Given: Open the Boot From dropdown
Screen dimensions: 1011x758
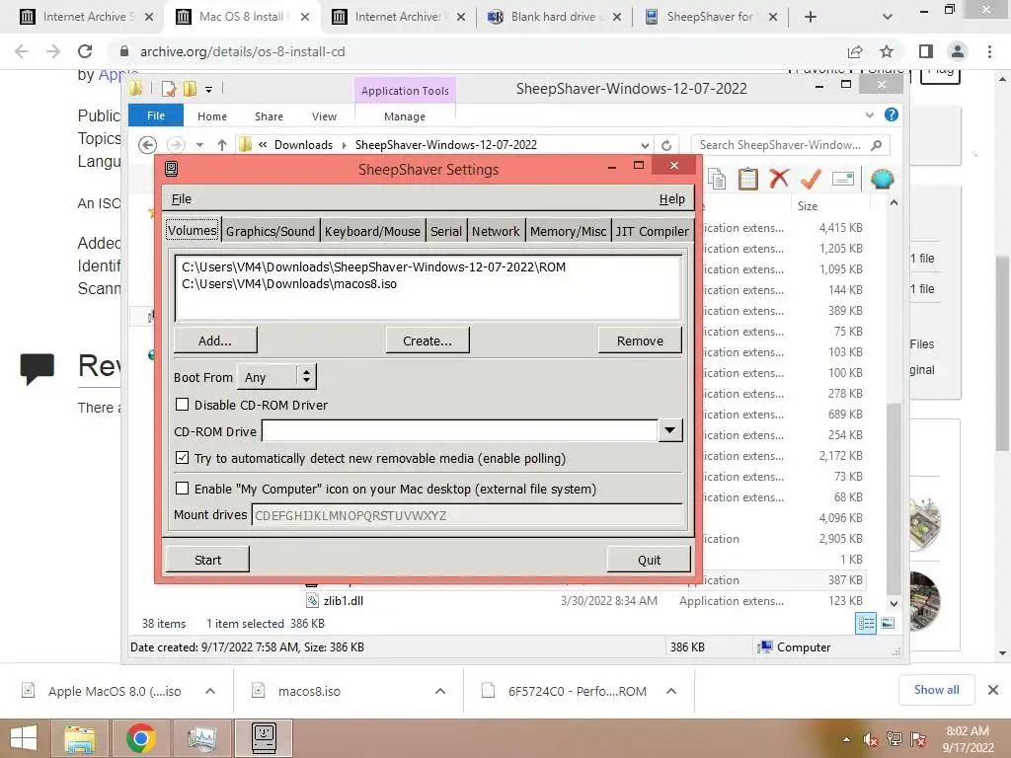Looking at the screenshot, I should tap(277, 377).
